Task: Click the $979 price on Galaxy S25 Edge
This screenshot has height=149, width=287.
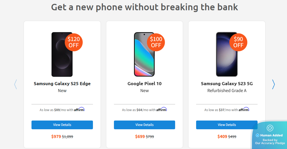Action: coord(56,136)
